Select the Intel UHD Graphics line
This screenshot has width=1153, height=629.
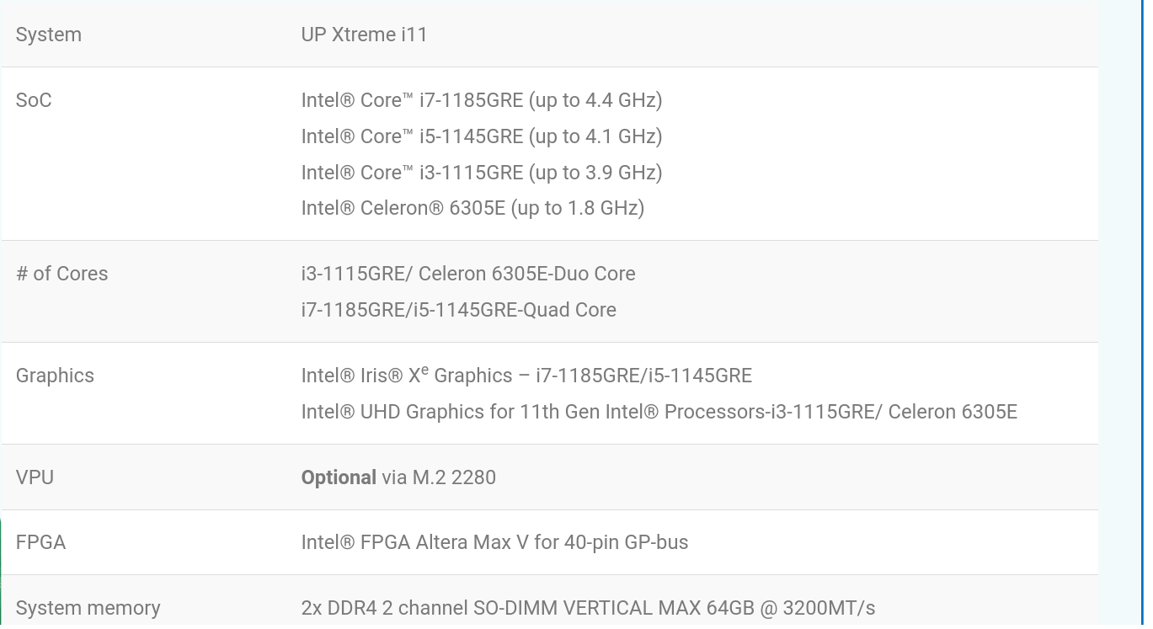tap(659, 412)
